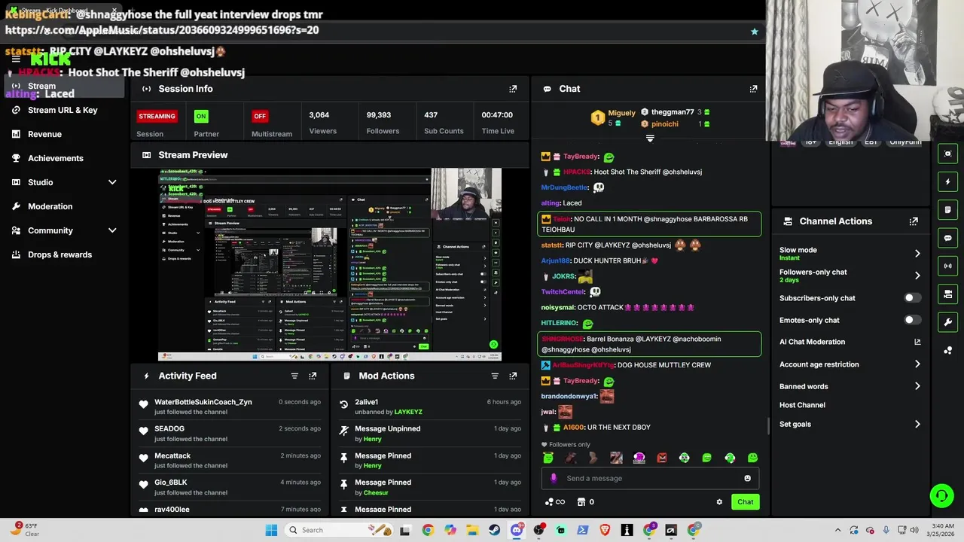Click the Windows Start button
Screen dimensions: 964x542
(271, 530)
